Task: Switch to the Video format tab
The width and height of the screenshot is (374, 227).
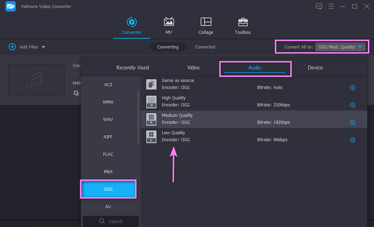Action: [x=193, y=68]
